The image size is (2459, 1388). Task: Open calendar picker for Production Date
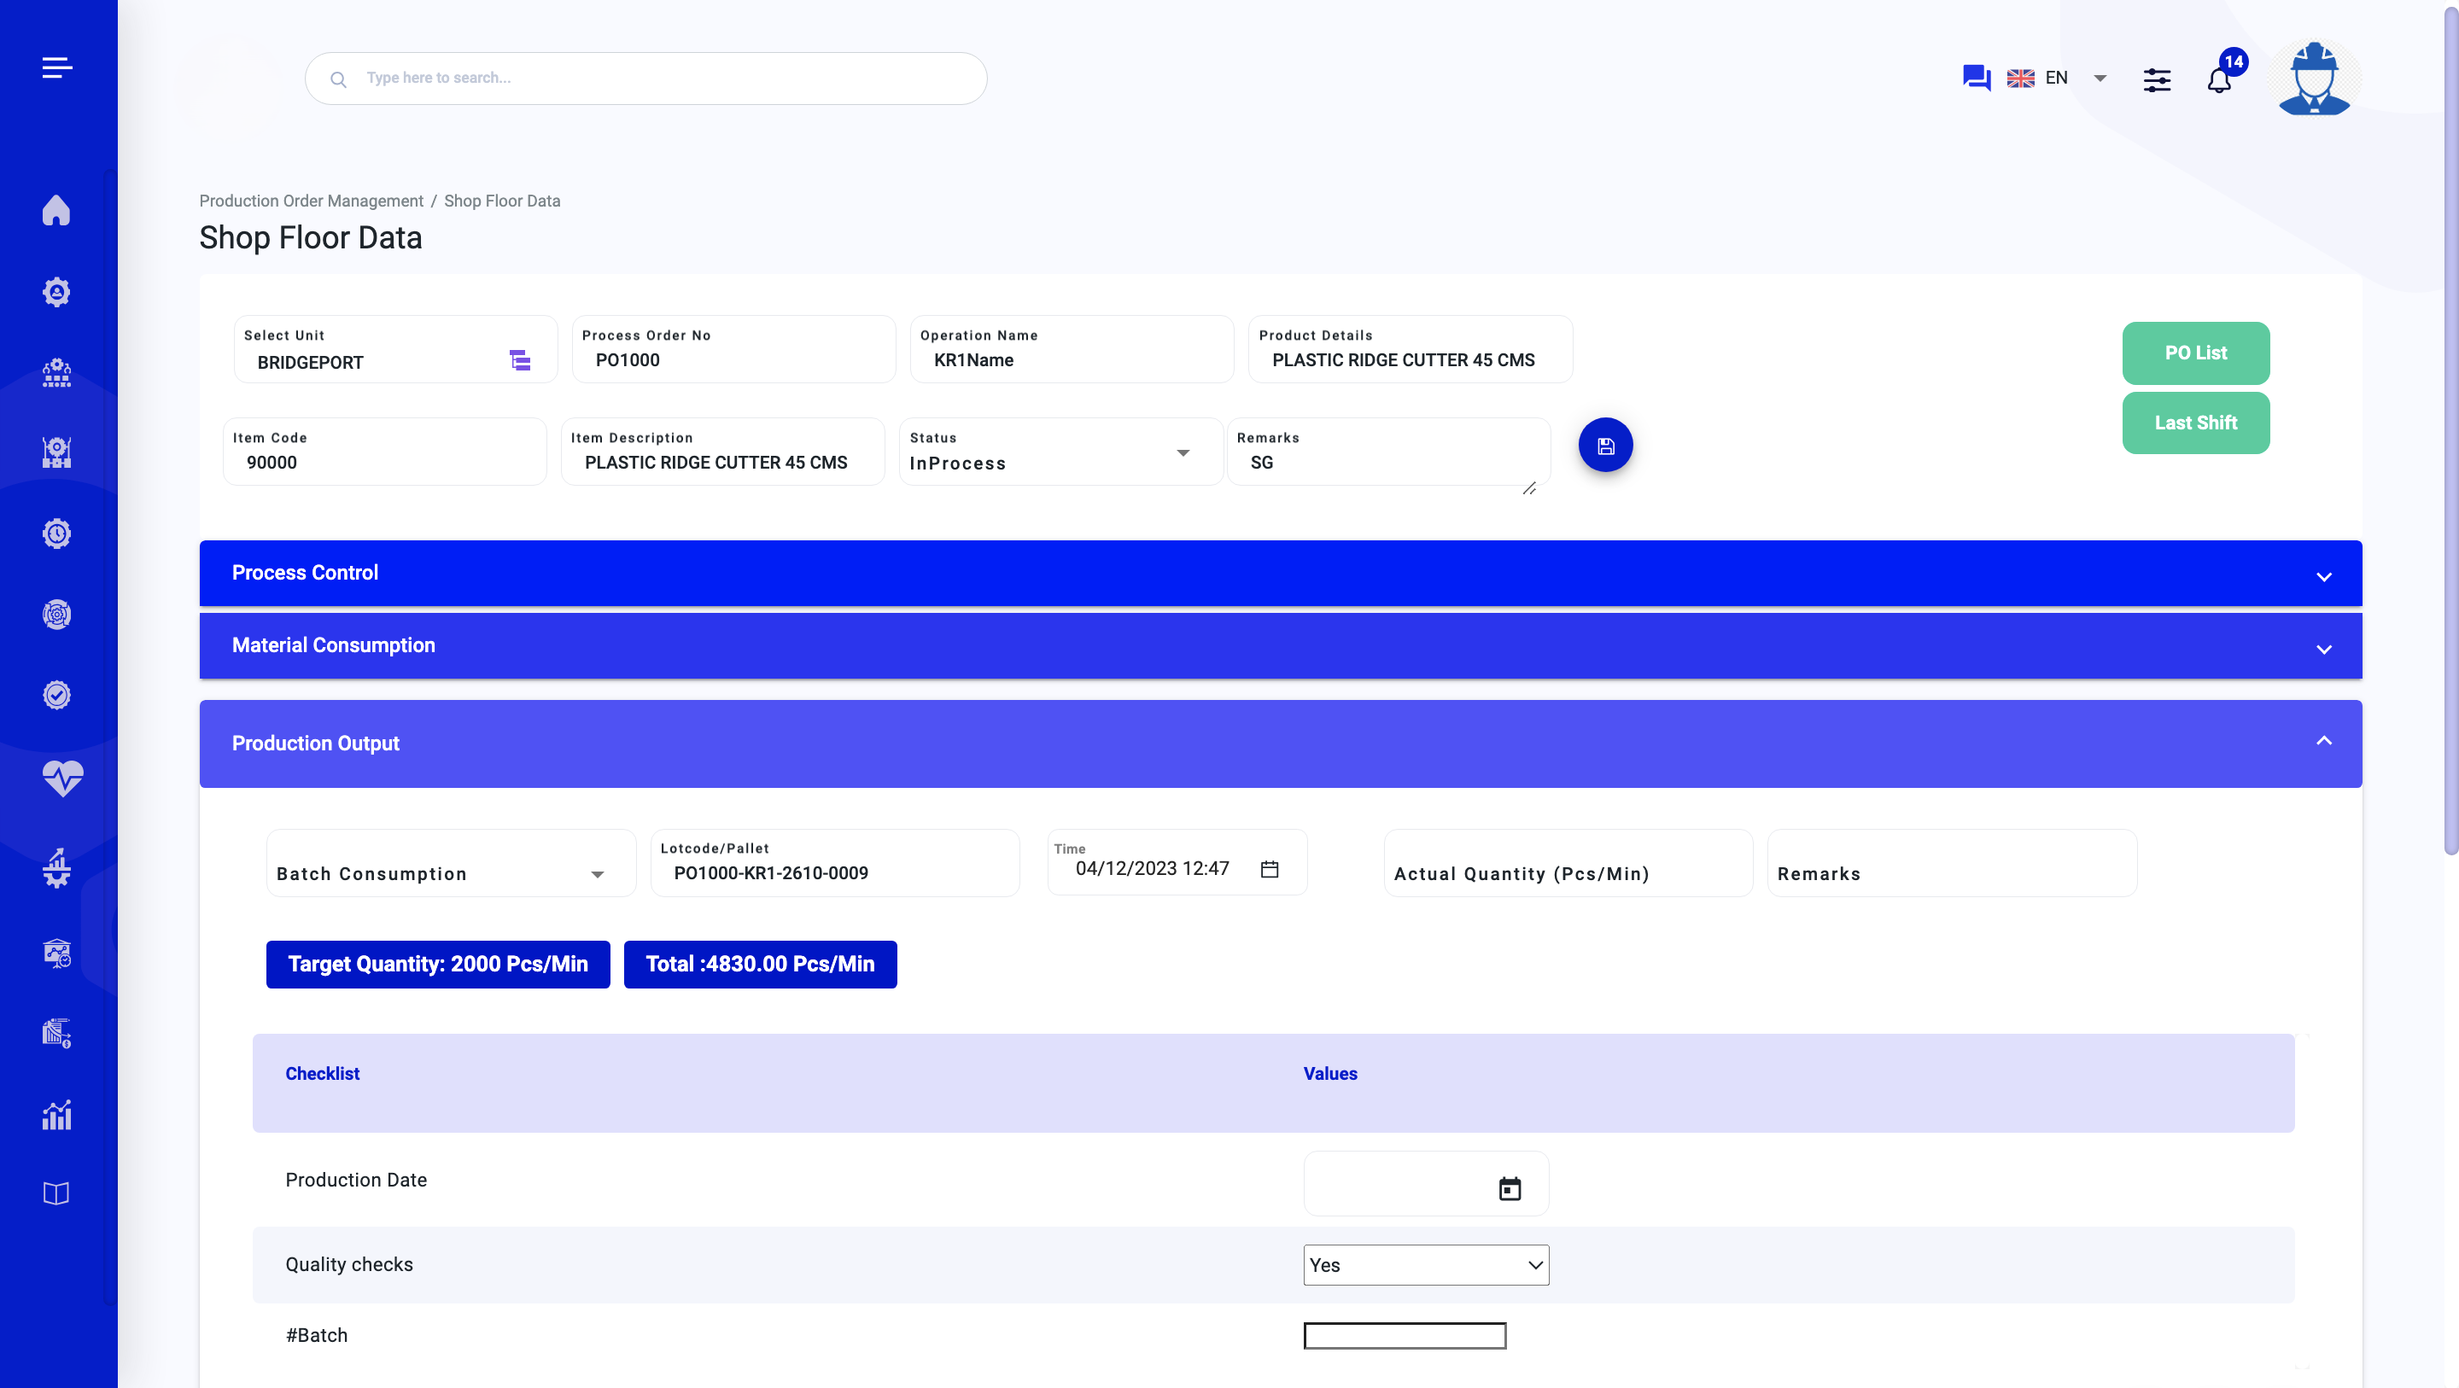pos(1510,1188)
